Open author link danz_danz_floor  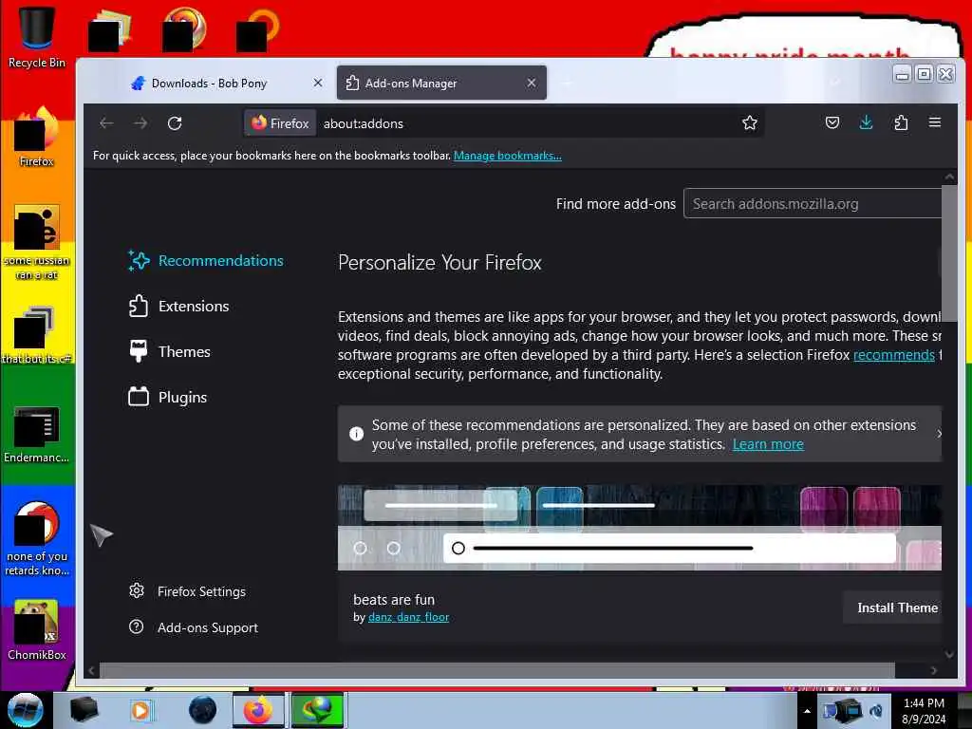point(408,617)
